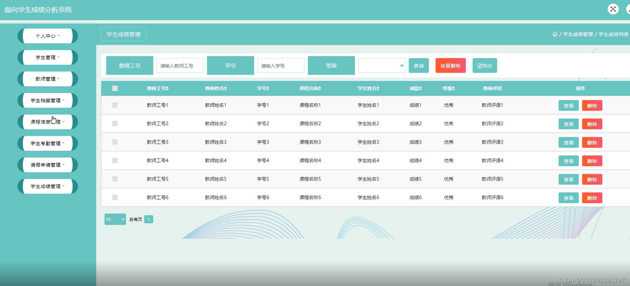This screenshot has height=286, width=630.
Task: Expand the 请假申请管理 sidebar menu
Action: [x=48, y=165]
